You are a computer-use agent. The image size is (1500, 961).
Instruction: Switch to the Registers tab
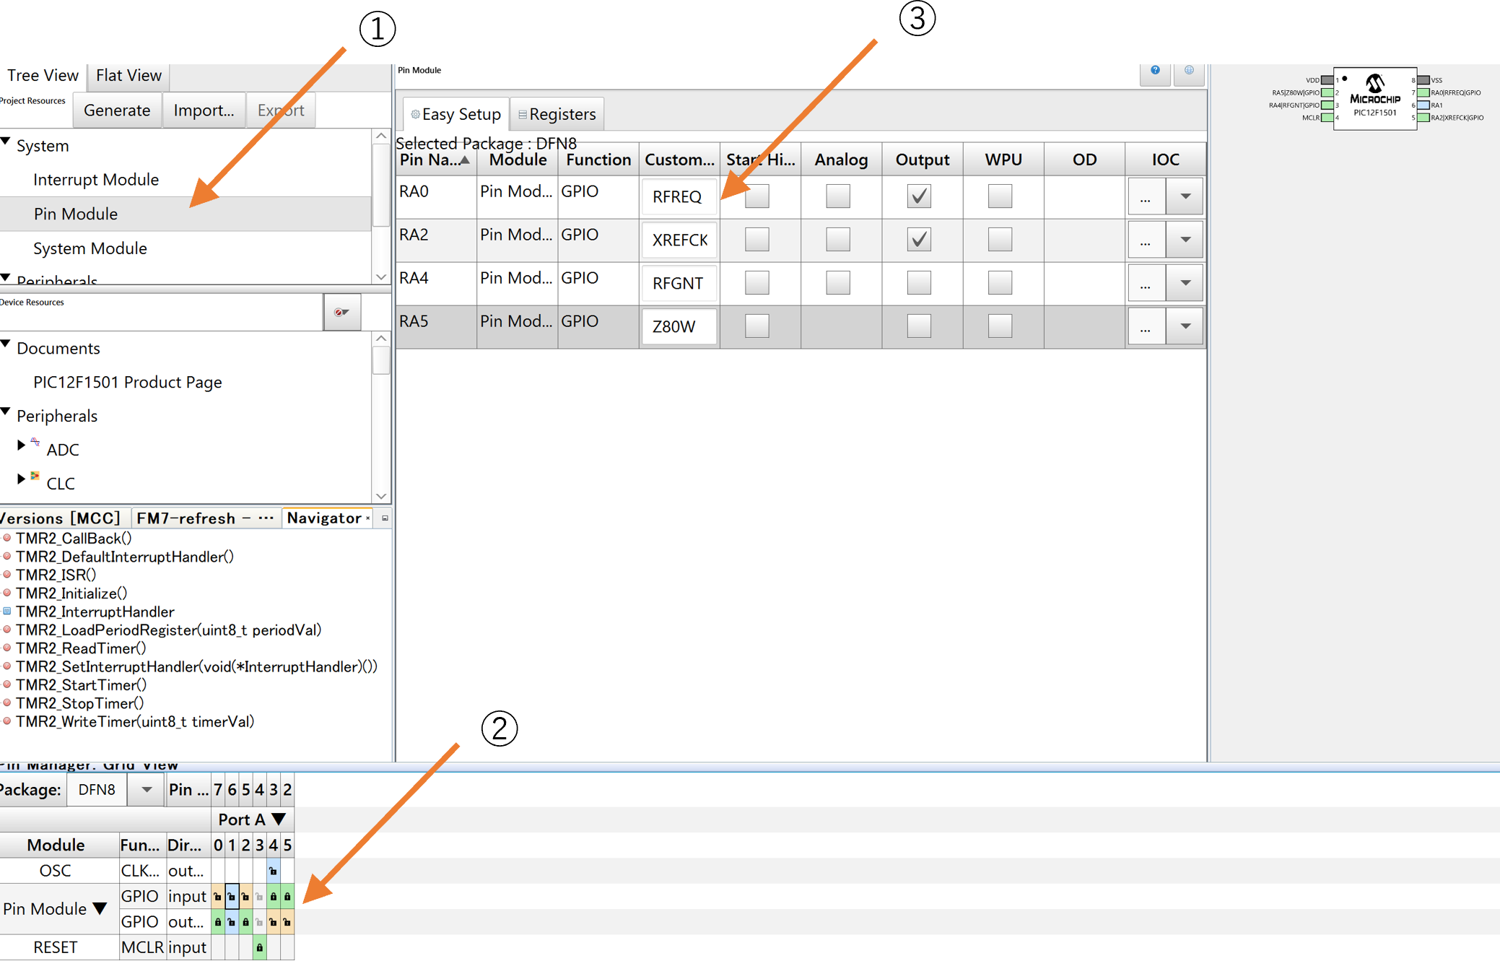click(557, 114)
